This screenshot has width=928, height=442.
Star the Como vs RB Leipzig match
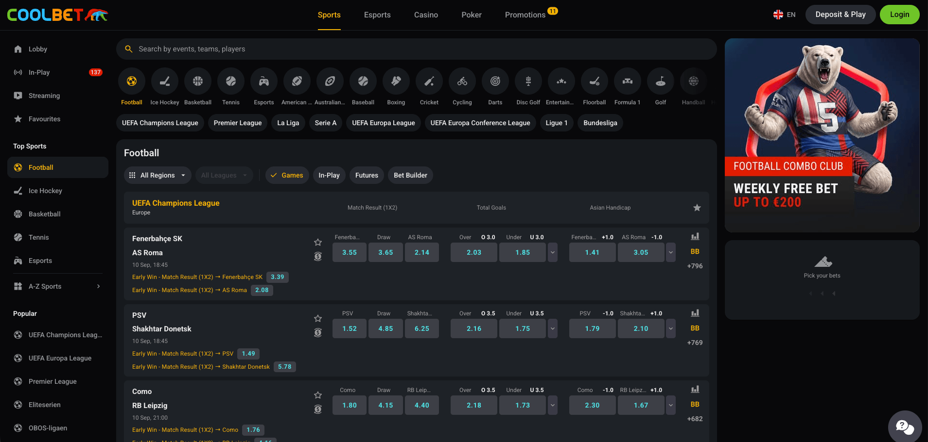(x=318, y=395)
